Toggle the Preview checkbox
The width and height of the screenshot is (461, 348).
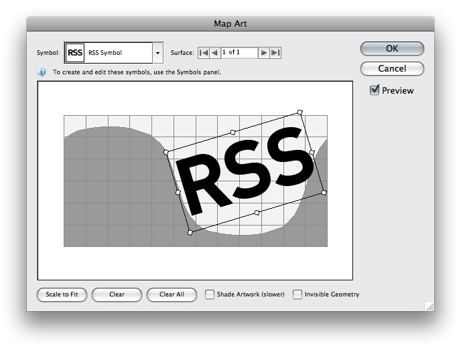pyautogui.click(x=375, y=90)
